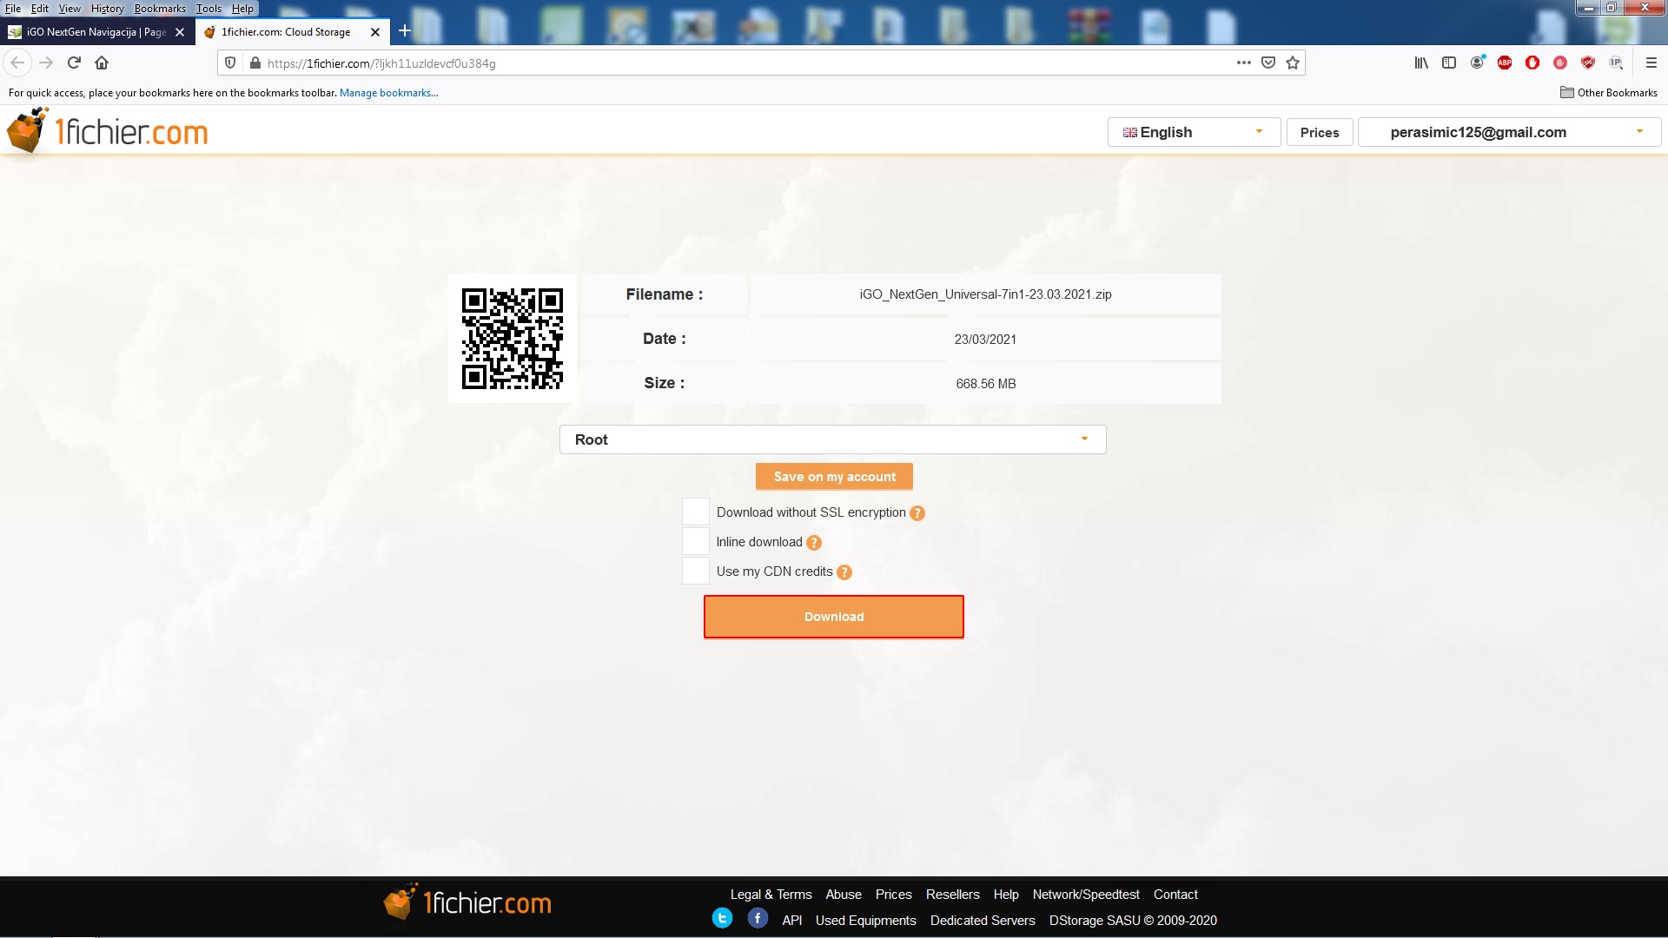Click CDN credits help question mark
The height and width of the screenshot is (938, 1668).
844,572
